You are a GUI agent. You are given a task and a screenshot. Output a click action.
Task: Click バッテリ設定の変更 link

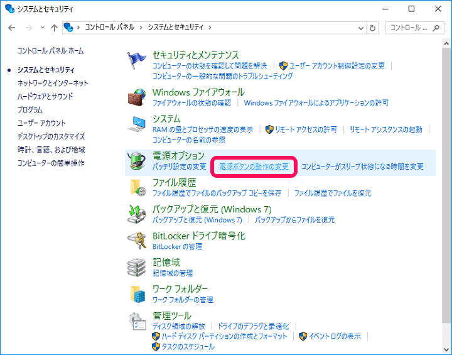coord(180,167)
